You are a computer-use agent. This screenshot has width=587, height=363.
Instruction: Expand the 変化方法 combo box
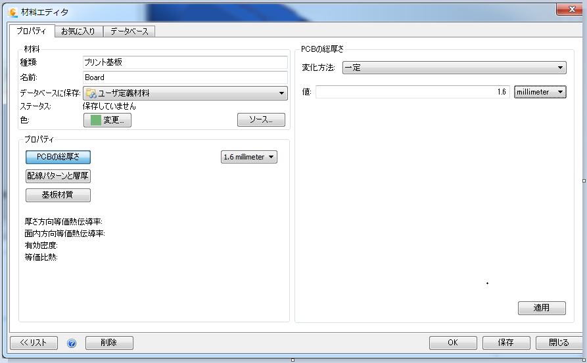pos(454,68)
